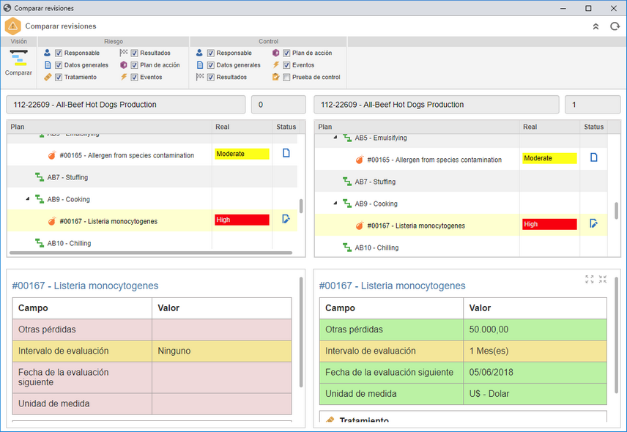Click Control Plan de acción hexagon icon
Viewport: 627px width, 432px height.
(x=275, y=53)
